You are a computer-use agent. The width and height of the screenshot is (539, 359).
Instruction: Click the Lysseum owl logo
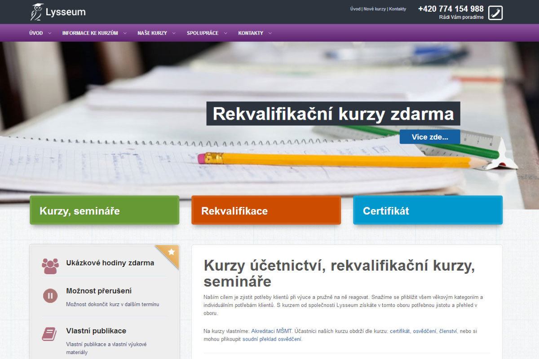(37, 12)
